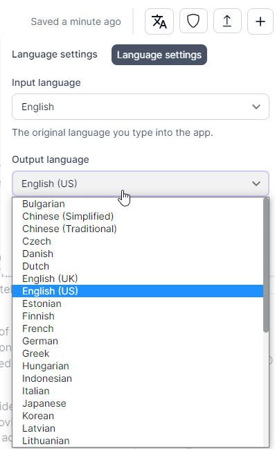Viewport: 275px width, 449px height.
Task: Open the language settings translate icon
Action: coord(159,21)
